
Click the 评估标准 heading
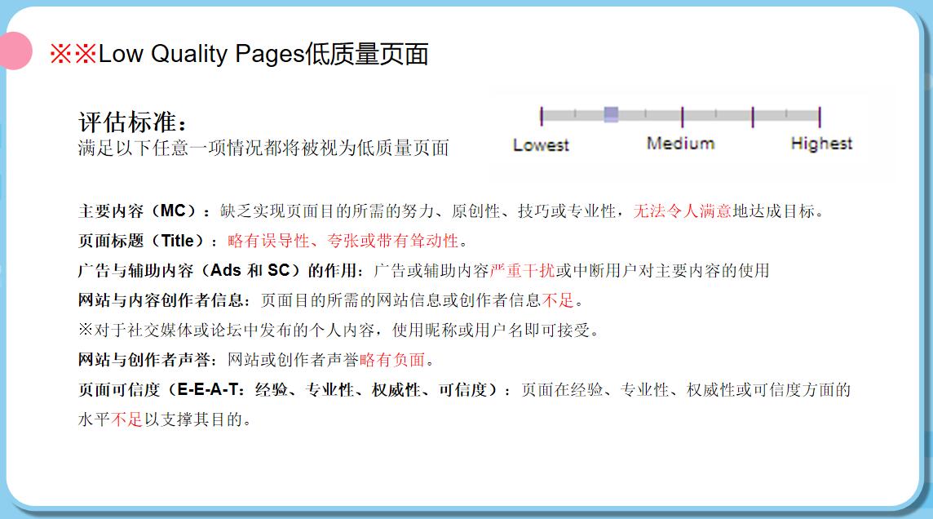point(133,122)
